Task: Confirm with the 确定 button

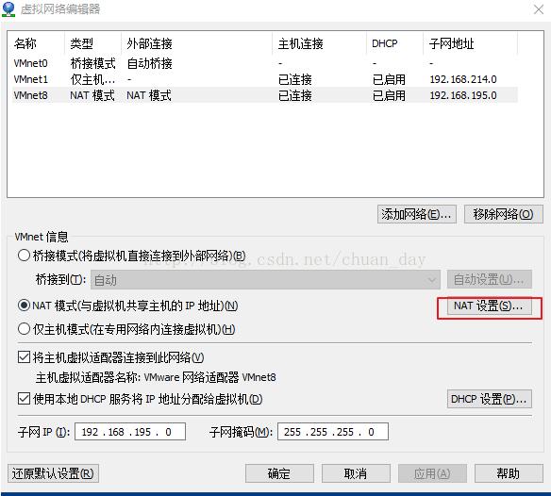Action: [x=279, y=473]
